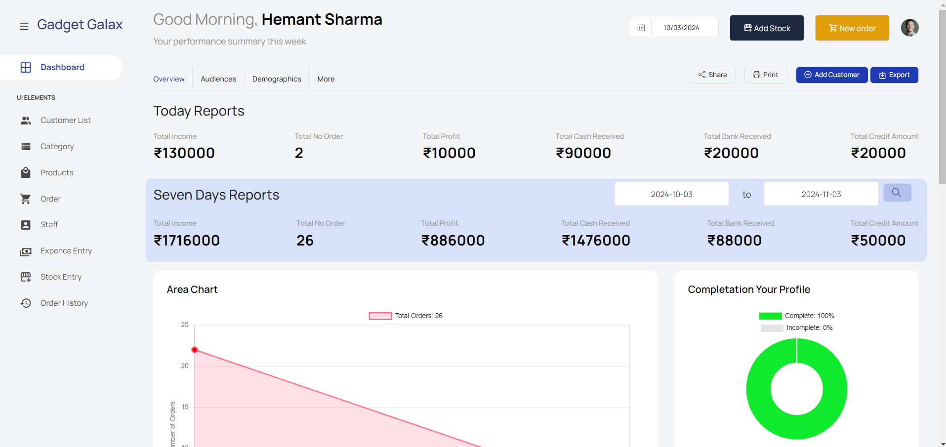Viewport: 946px width, 447px height.
Task: Open the Staff page
Action: pyautogui.click(x=49, y=225)
